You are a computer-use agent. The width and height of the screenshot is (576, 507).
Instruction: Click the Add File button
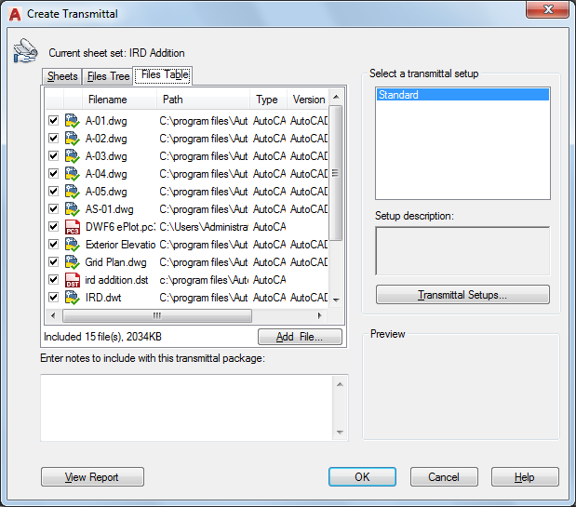(x=300, y=337)
